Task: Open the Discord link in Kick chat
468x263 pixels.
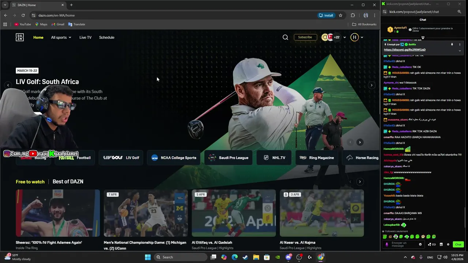Action: coord(405,50)
